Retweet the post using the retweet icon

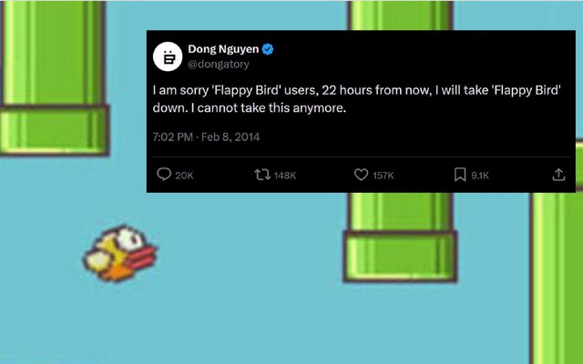pyautogui.click(x=262, y=175)
